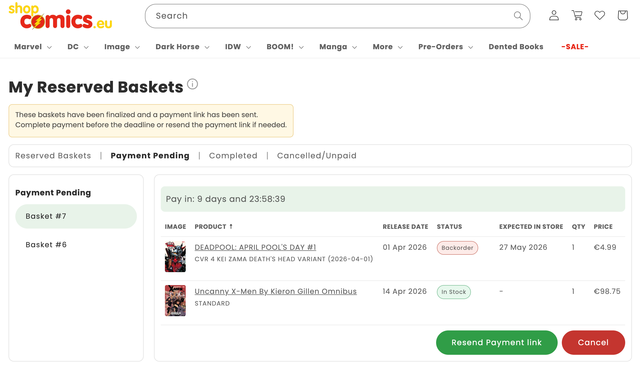Switch to the Reserved Baskets tab
The image size is (640, 368).
click(53, 156)
